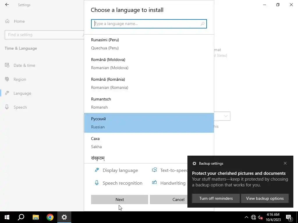Open taskbar Search
298x223 pixels.
coord(21,217)
